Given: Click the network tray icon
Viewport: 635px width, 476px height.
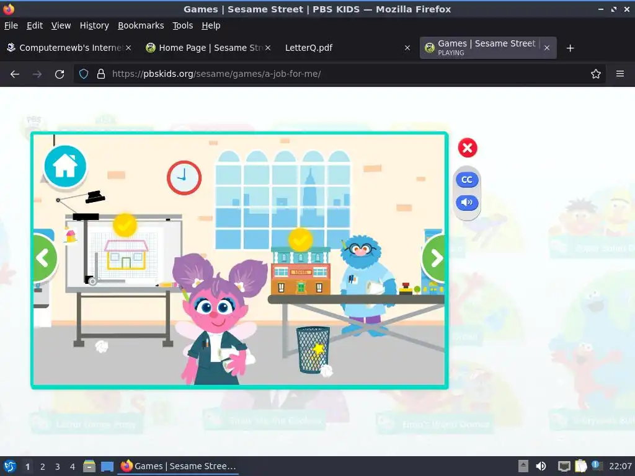Looking at the screenshot, I should (564, 466).
